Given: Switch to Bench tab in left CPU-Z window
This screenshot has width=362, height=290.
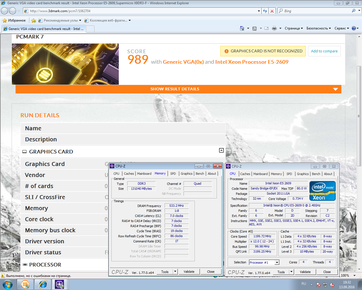Looking at the screenshot, I should (x=200, y=174).
